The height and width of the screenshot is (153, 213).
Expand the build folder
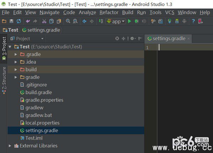coord(16,70)
